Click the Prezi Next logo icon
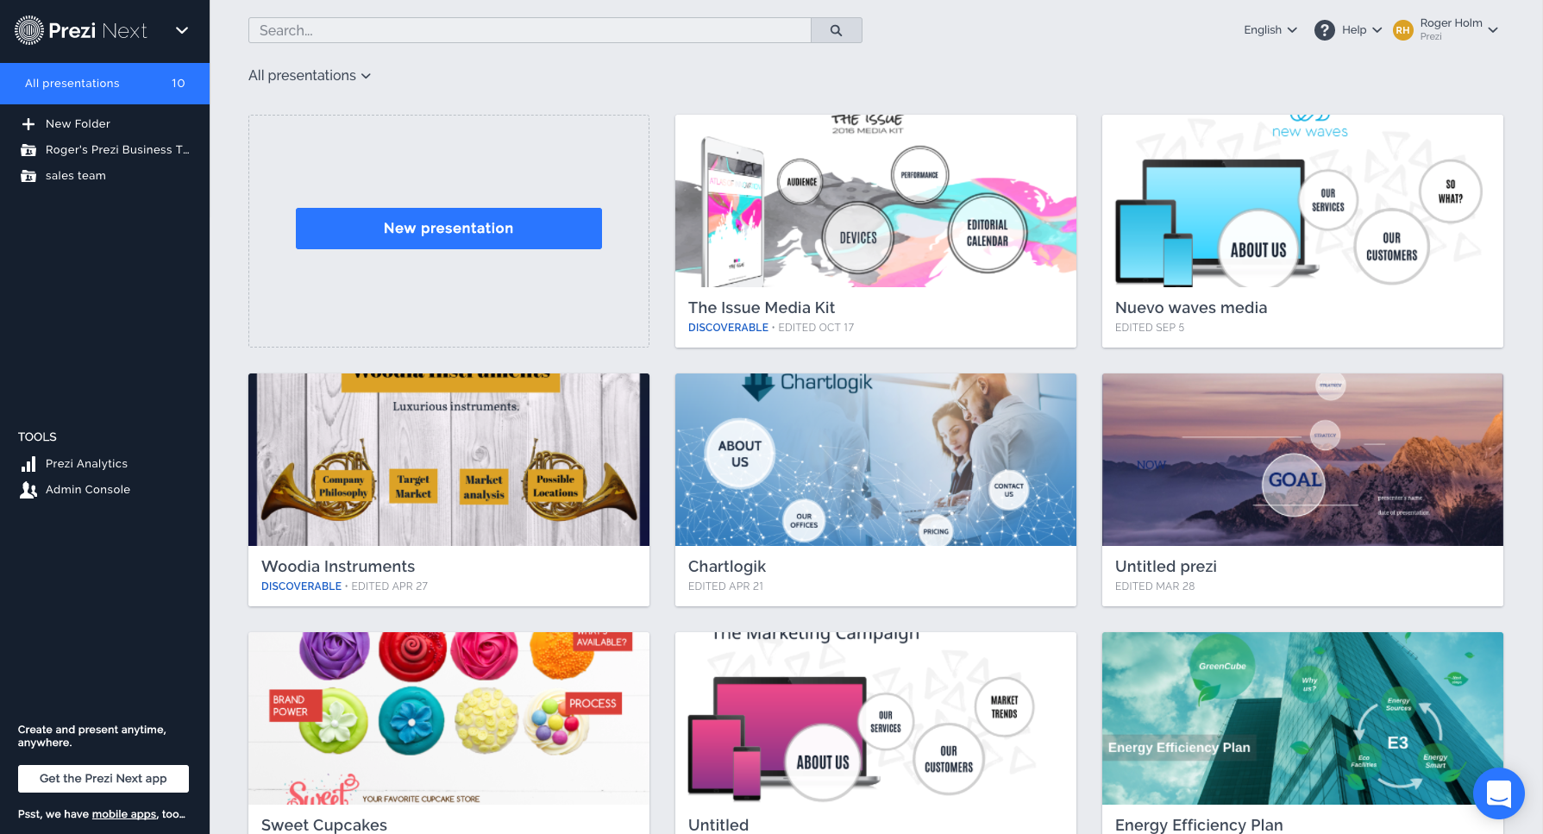Screen dimensions: 1543x834 (29, 30)
